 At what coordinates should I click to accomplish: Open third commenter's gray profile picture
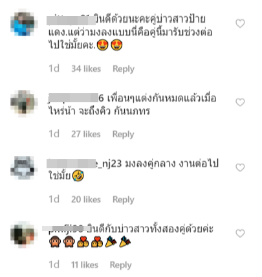[x=23, y=168]
